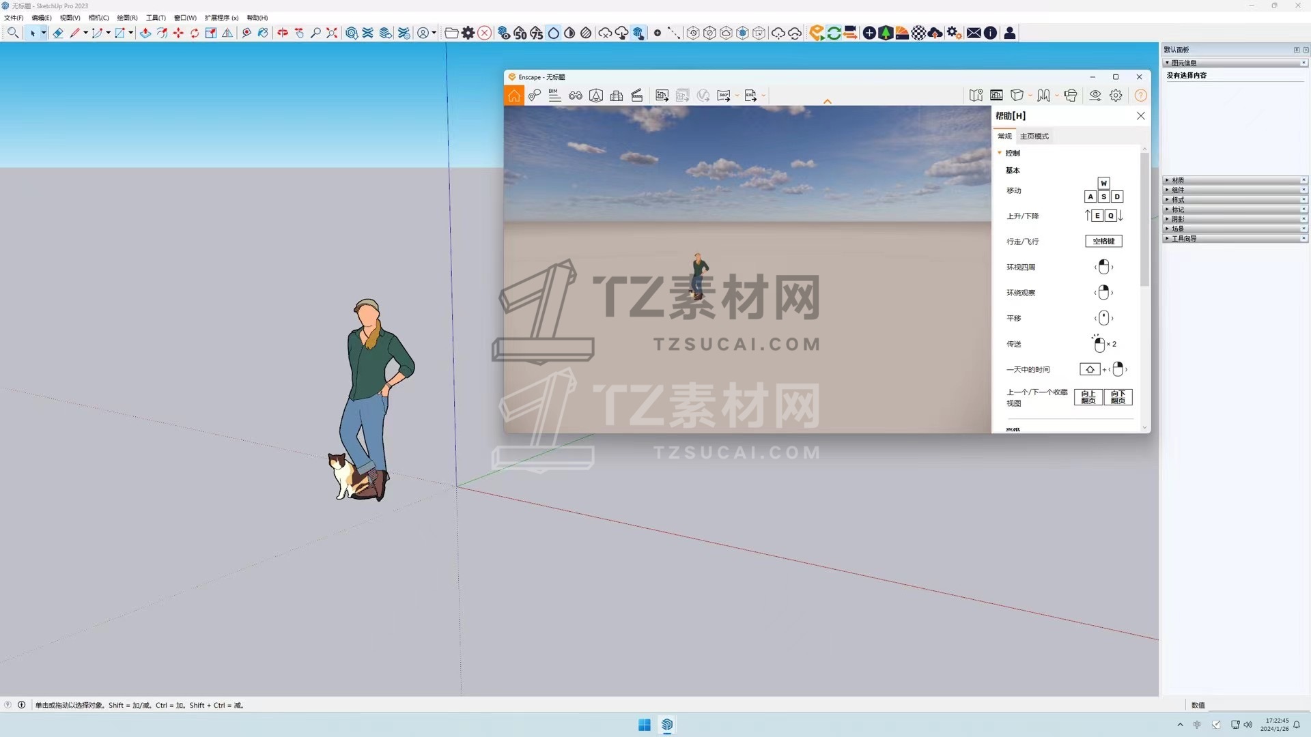Click the Zoom Extents tool

point(332,33)
